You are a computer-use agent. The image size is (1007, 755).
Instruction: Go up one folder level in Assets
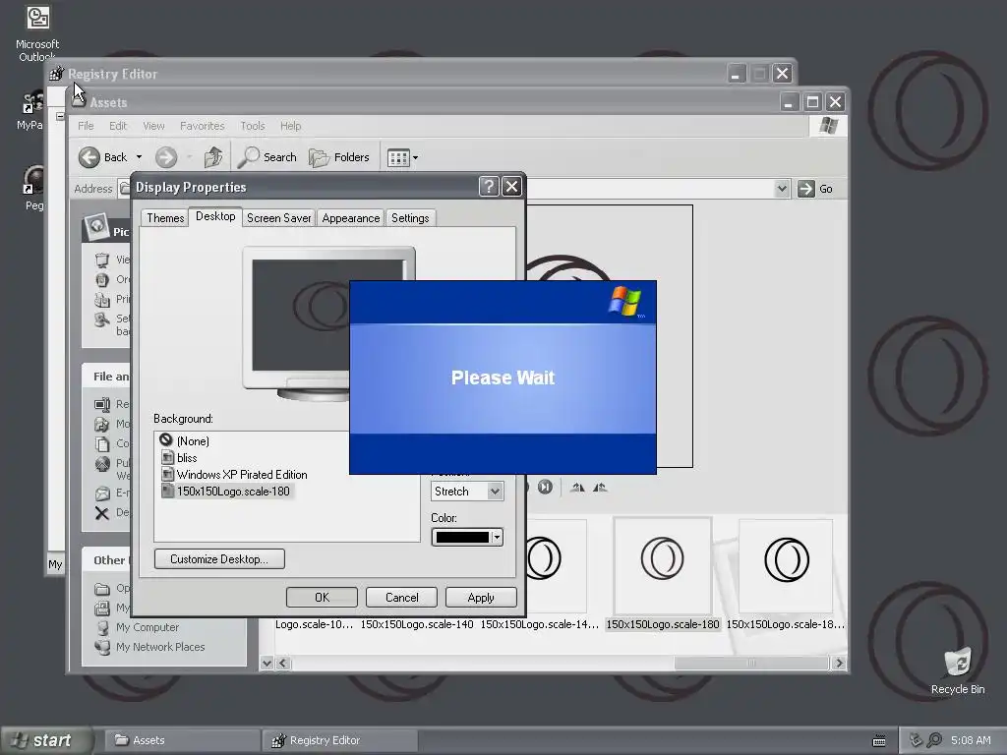(x=213, y=157)
